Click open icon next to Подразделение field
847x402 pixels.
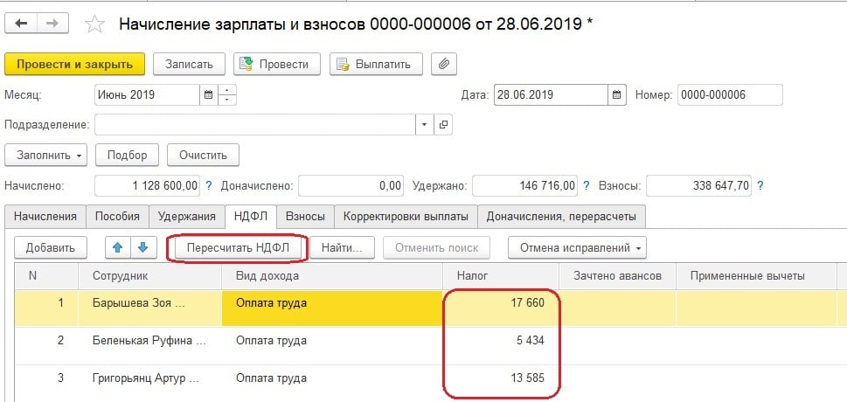(x=443, y=125)
